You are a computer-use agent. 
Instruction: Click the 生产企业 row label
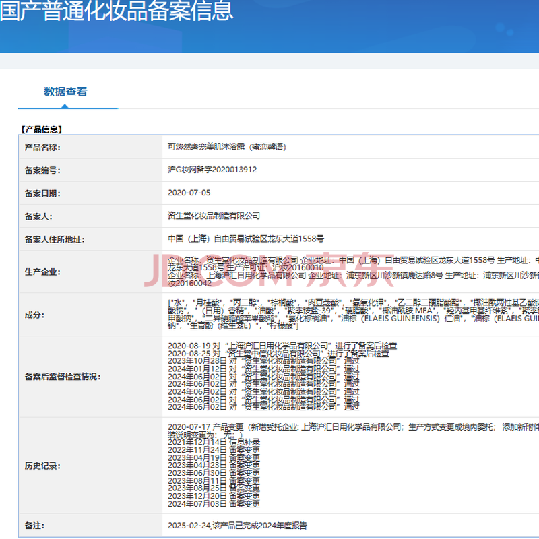pos(42,272)
